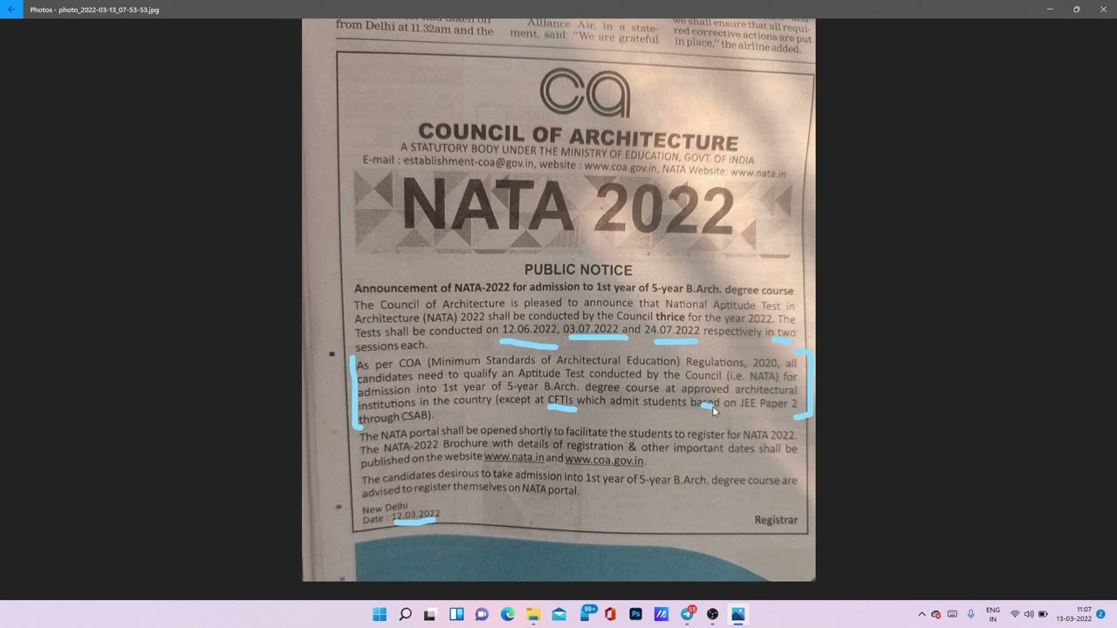The width and height of the screenshot is (1117, 628).
Task: Open the Mail app on taskbar
Action: click(559, 614)
